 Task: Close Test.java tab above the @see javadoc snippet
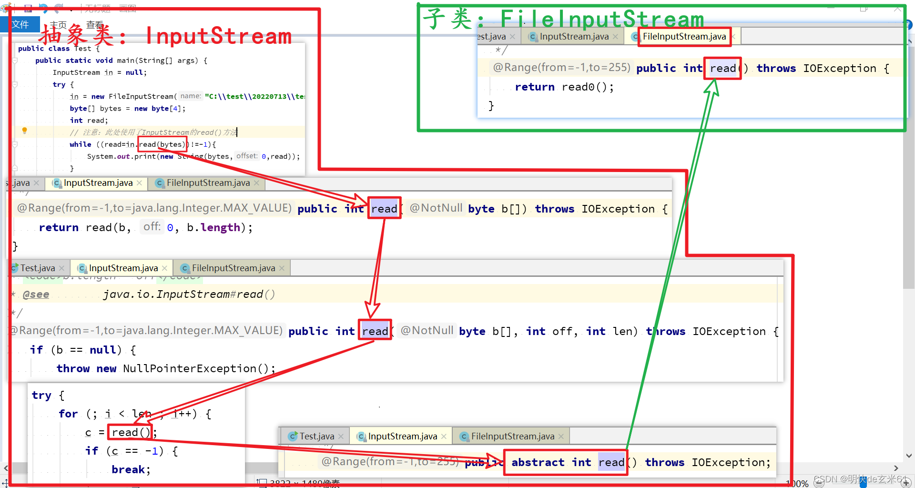[61, 268]
